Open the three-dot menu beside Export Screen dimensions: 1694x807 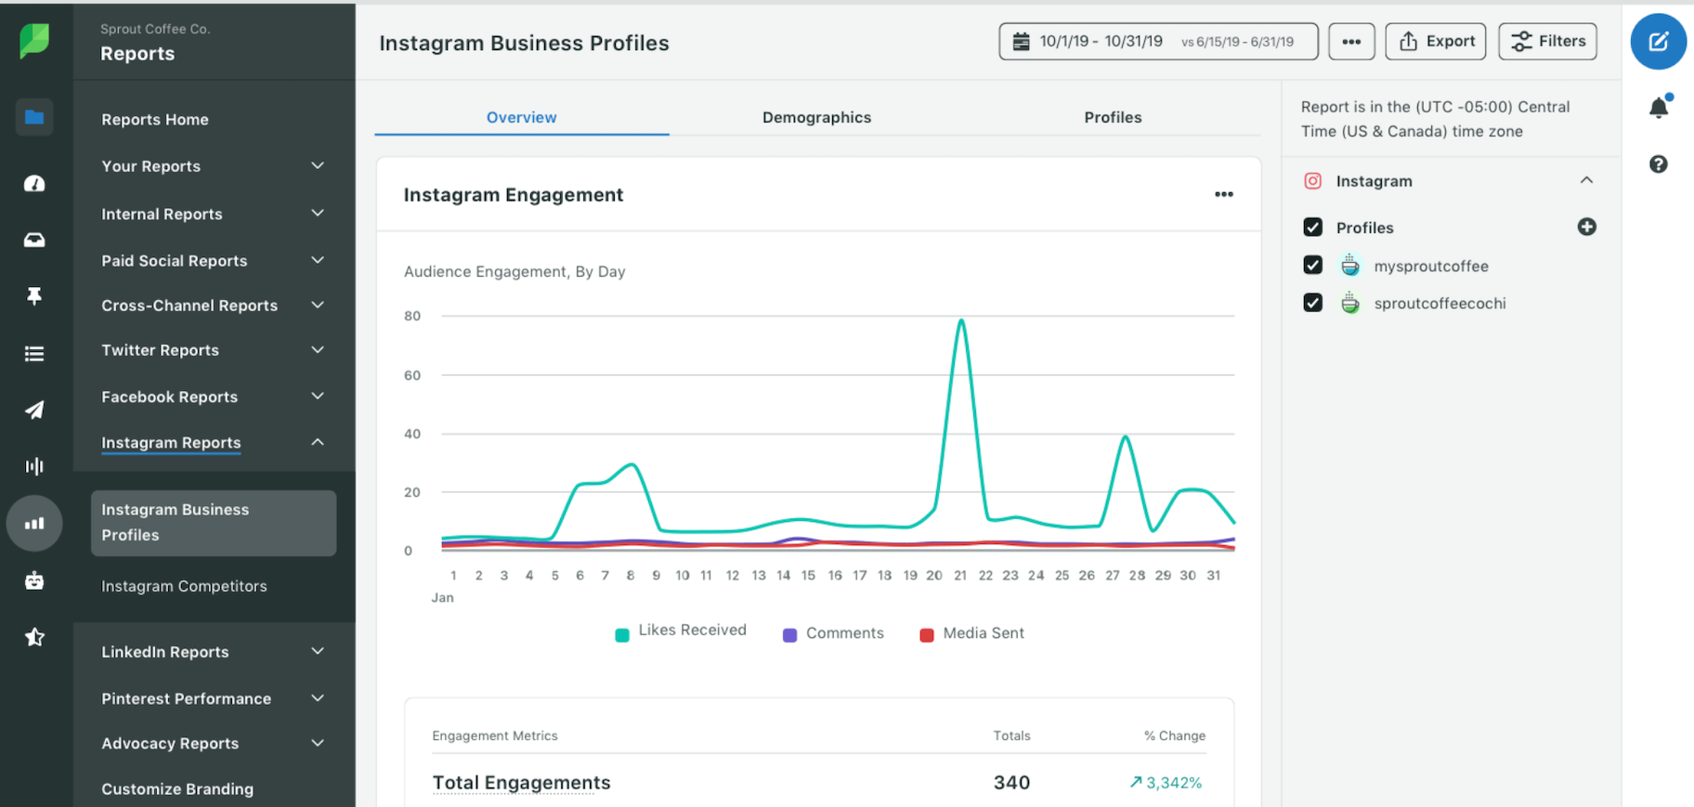1351,42
